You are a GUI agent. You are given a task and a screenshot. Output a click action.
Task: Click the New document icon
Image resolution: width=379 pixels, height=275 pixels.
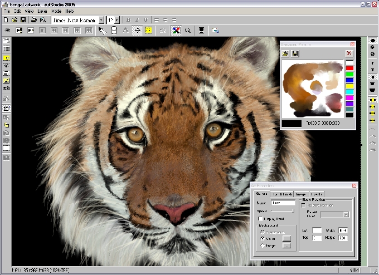[x=6, y=20]
